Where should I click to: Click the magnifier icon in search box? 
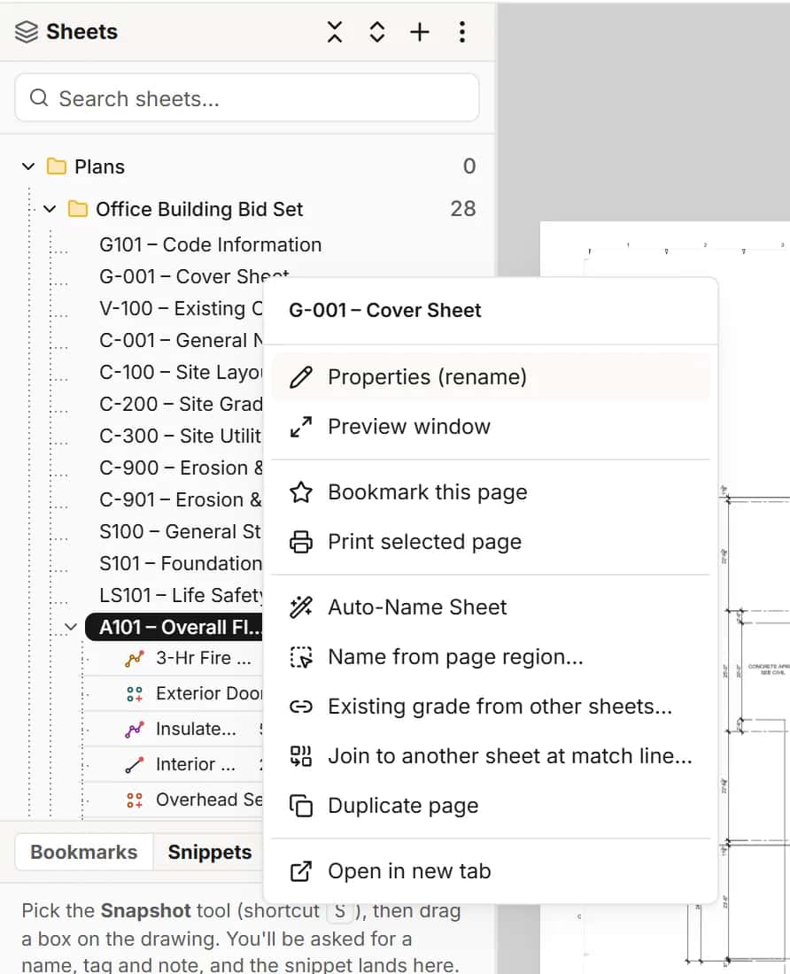(x=38, y=97)
